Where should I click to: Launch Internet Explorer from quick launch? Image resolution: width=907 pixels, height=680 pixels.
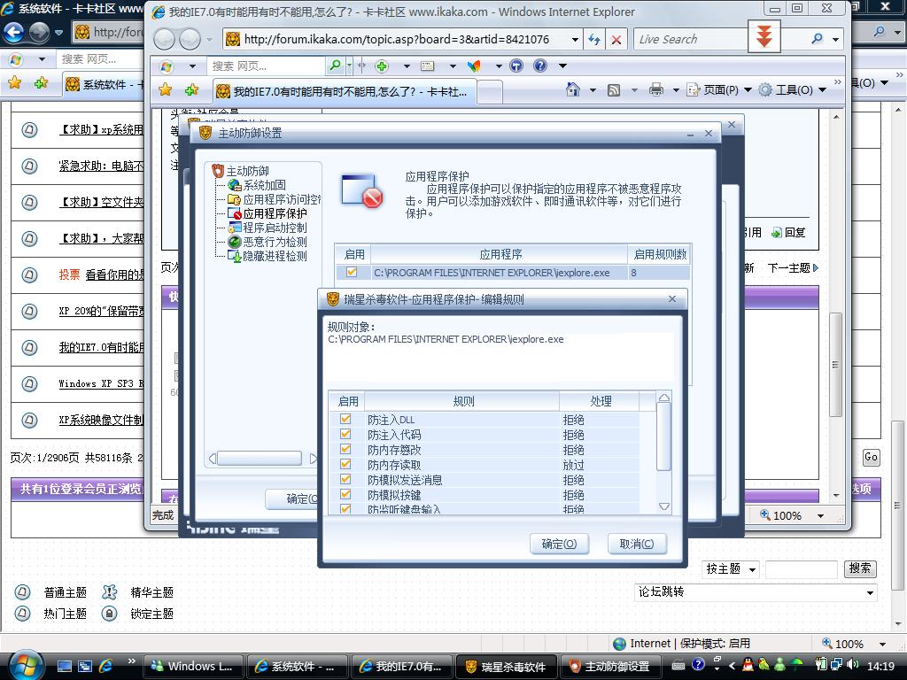(106, 666)
